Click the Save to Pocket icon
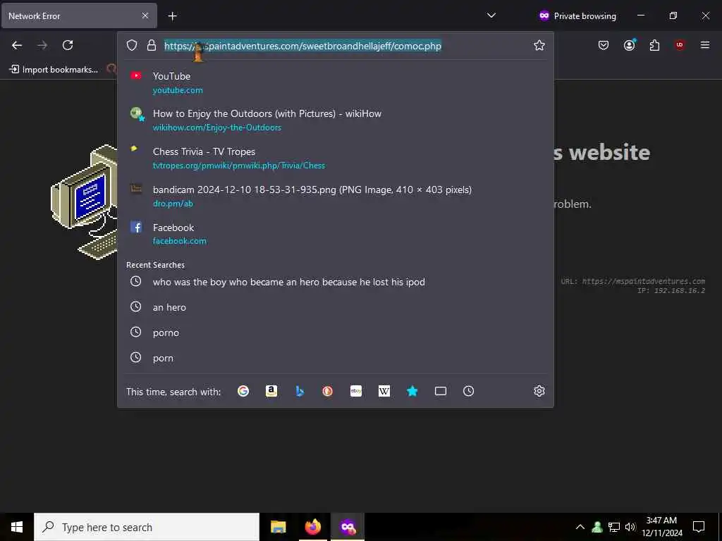This screenshot has height=541, width=722. 604,45
